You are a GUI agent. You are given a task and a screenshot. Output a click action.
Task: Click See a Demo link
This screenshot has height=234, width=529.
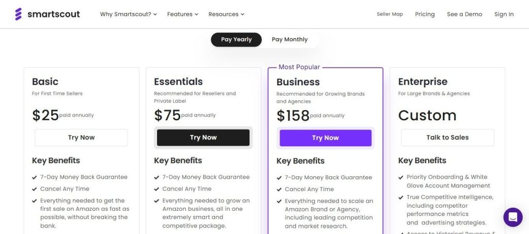pyautogui.click(x=464, y=14)
